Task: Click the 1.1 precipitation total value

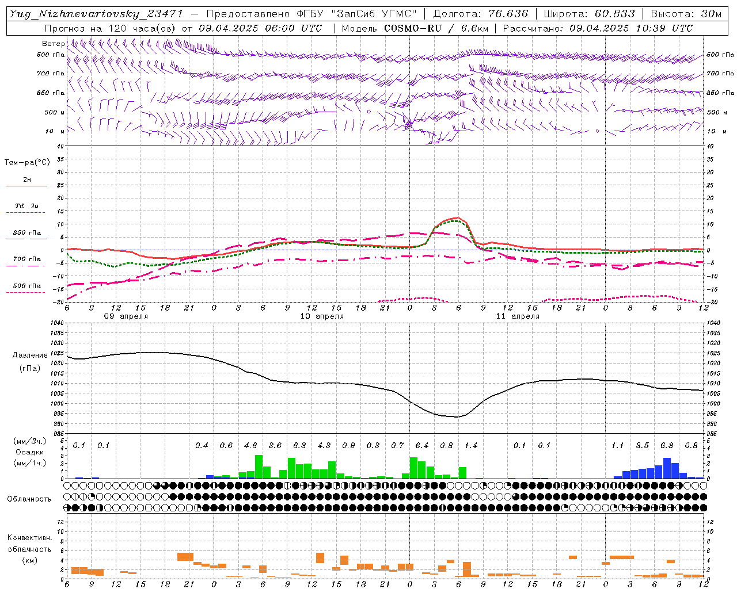Action: click(617, 446)
